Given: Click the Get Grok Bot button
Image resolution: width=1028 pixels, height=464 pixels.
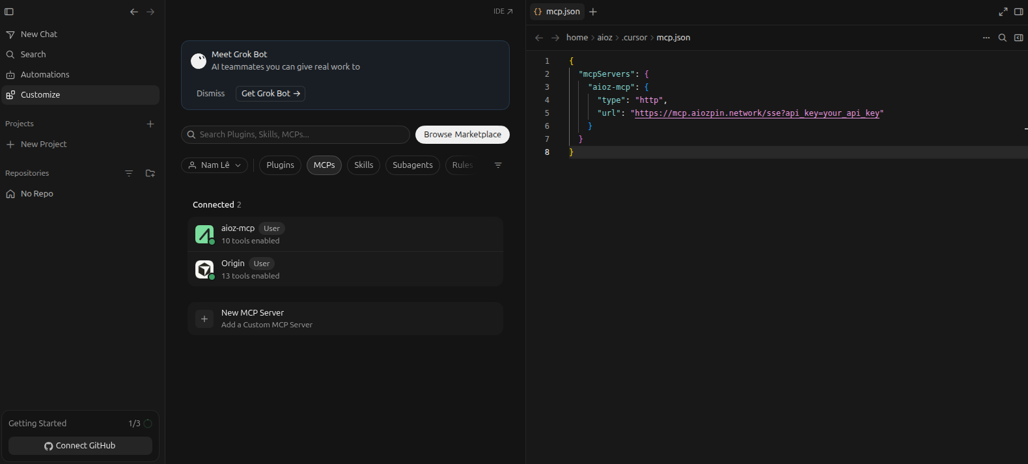Looking at the screenshot, I should [x=270, y=94].
